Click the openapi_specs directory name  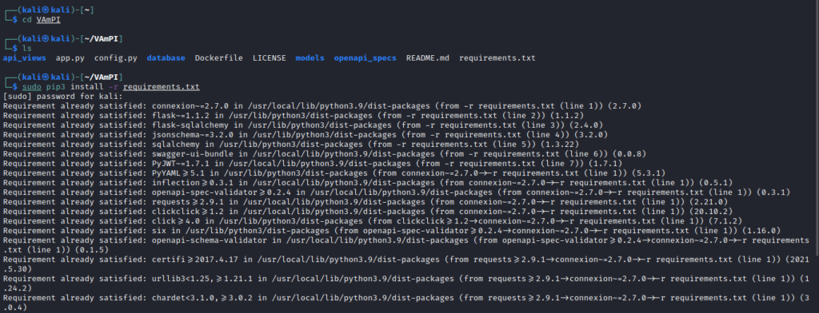(x=365, y=58)
